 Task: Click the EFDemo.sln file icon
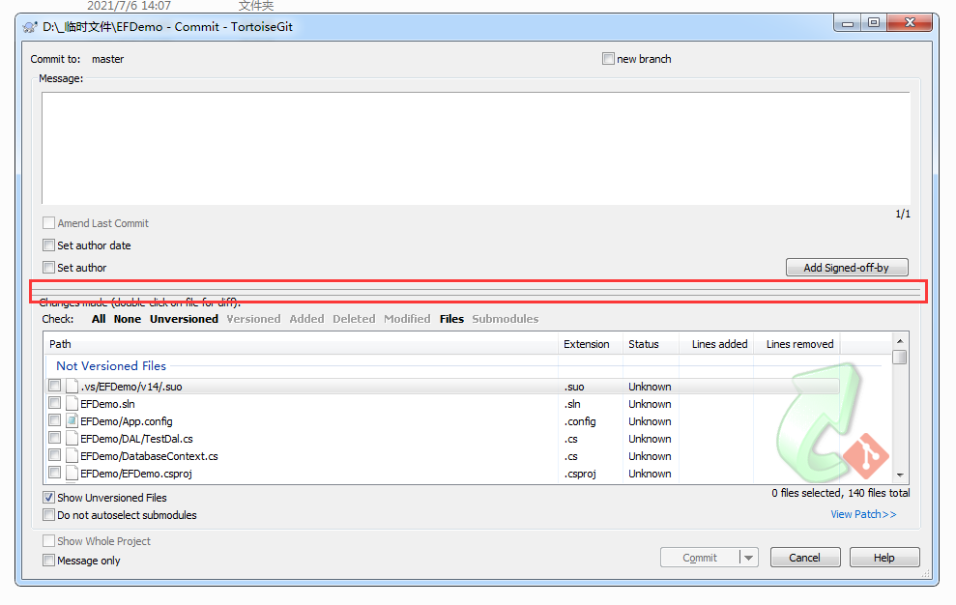tap(72, 404)
